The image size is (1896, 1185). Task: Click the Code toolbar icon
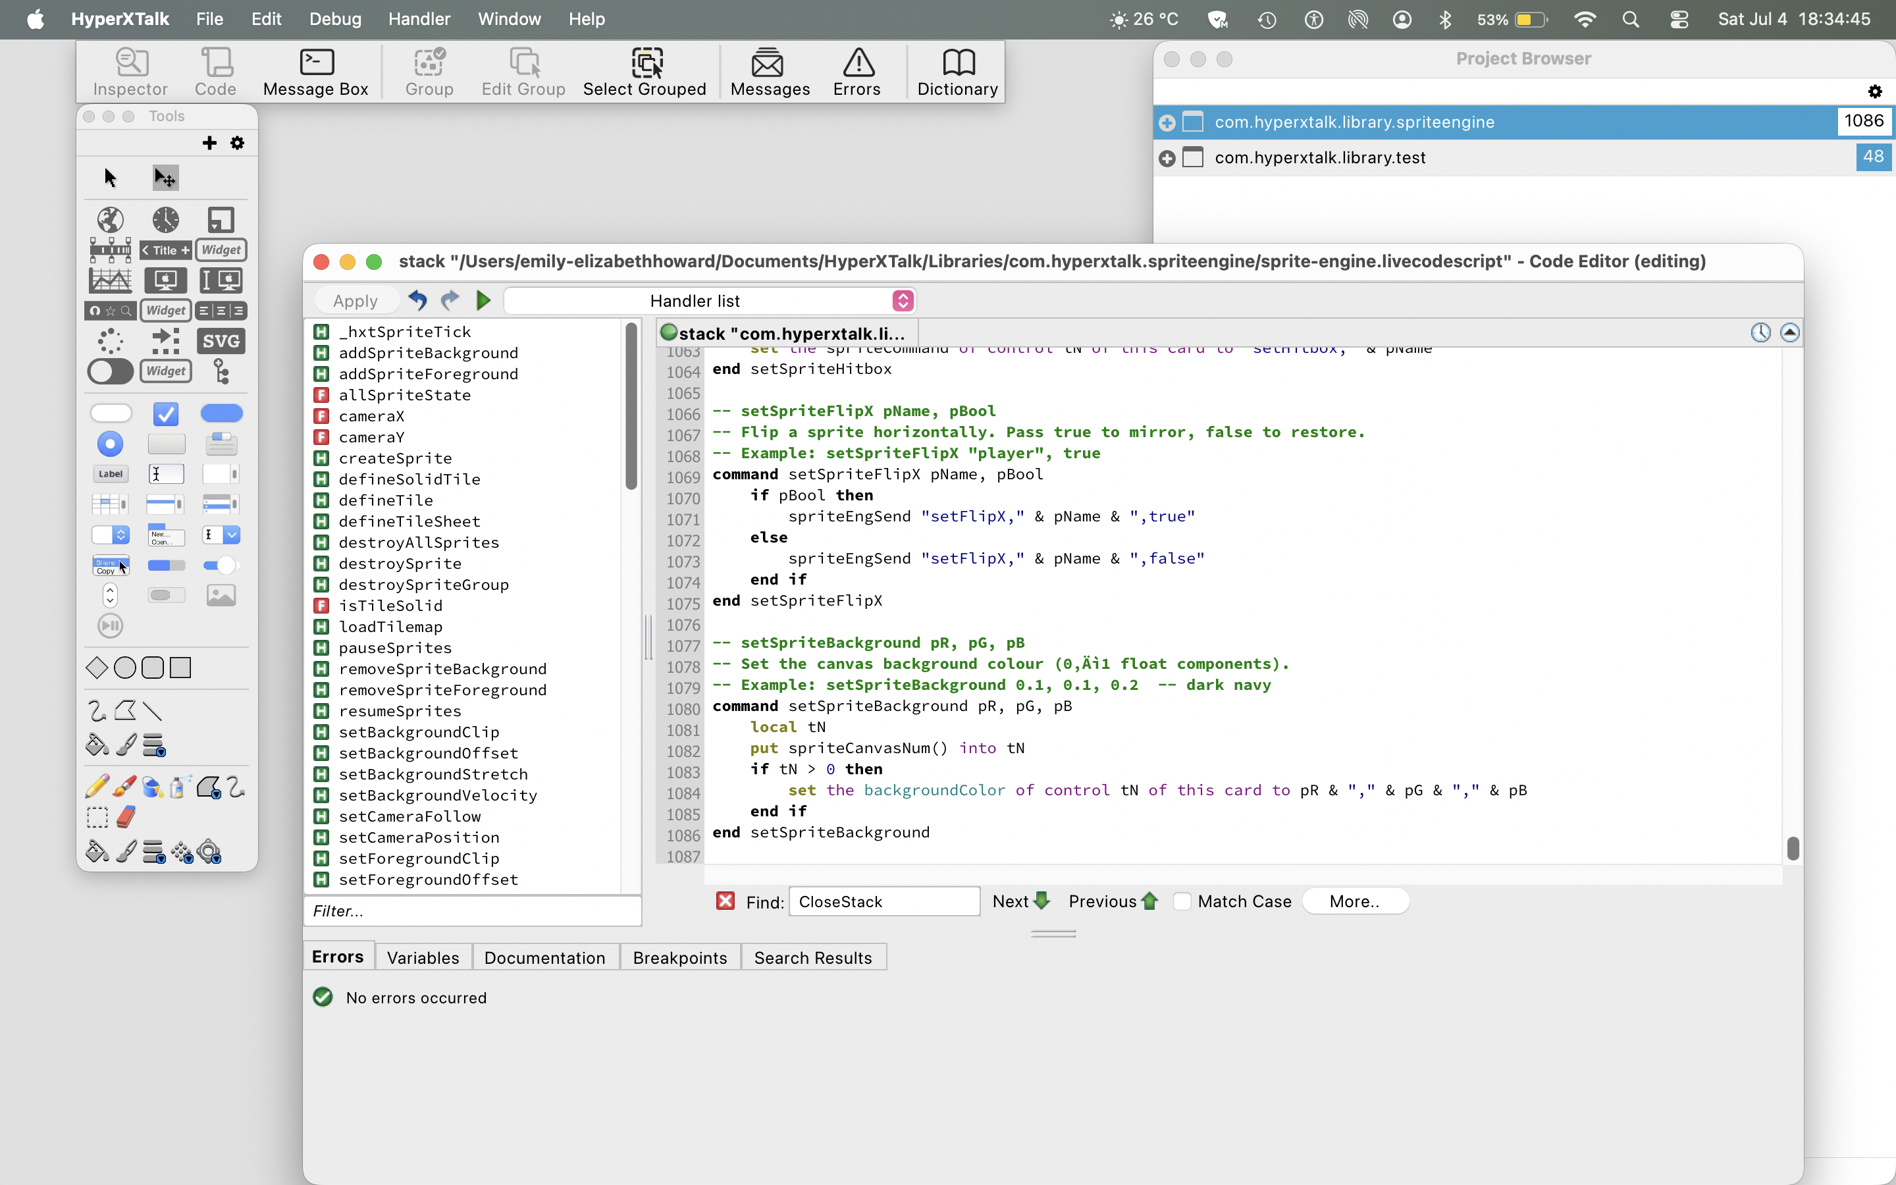coord(215,71)
